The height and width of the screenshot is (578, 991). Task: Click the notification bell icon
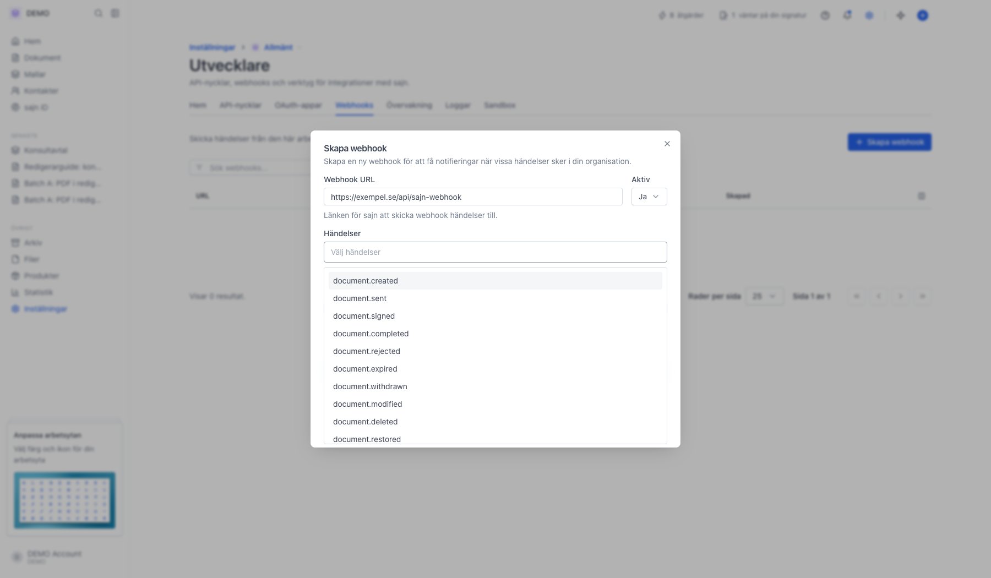pos(847,15)
